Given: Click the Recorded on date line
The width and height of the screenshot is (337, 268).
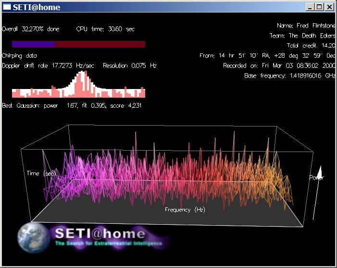Looking at the screenshot, I should [x=279, y=66].
